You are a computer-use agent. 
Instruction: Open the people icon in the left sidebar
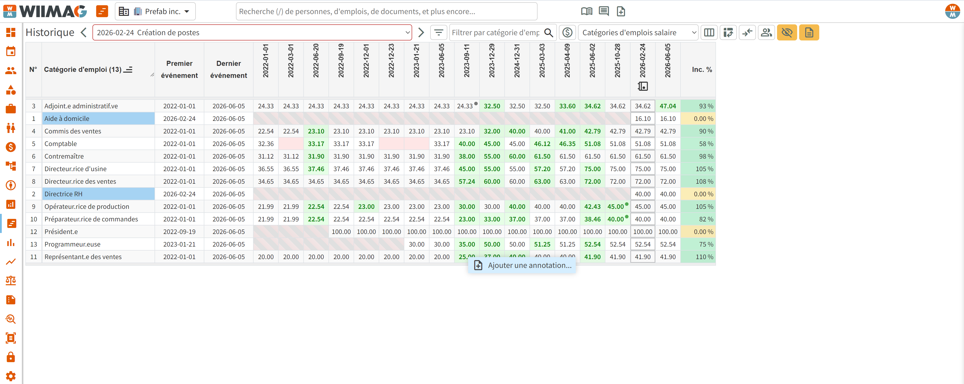point(11,70)
